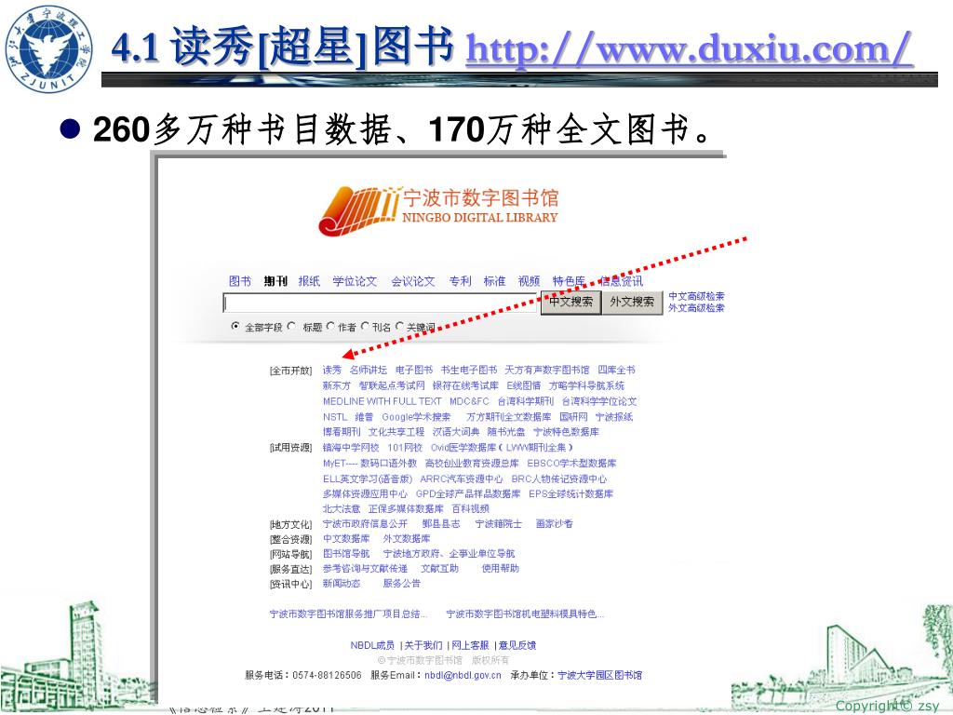Open the 文化共享工程 link

(396, 432)
